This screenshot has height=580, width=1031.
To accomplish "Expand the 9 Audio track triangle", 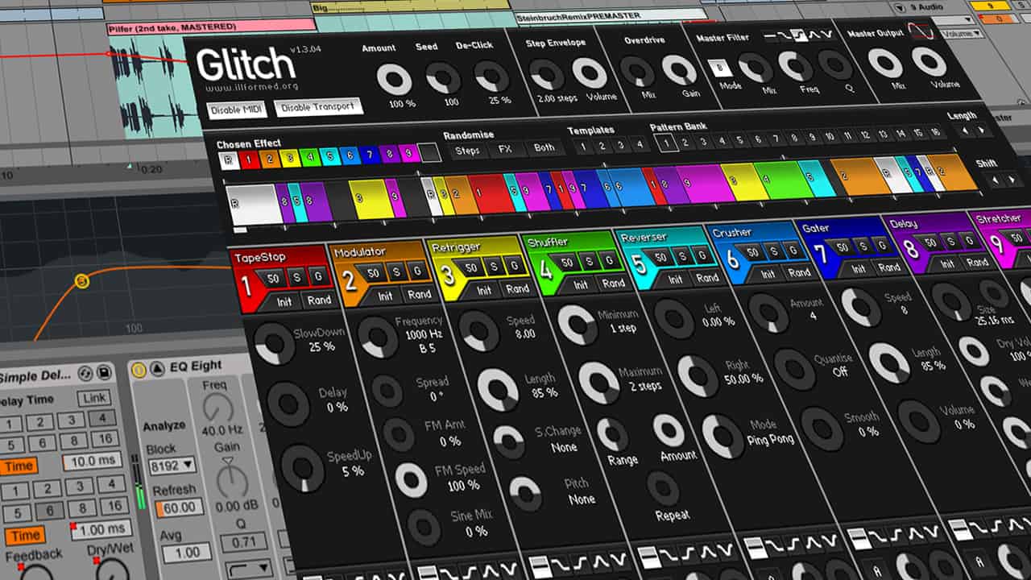I will pos(900,7).
